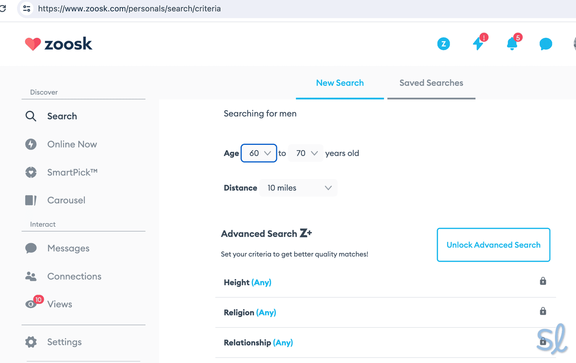The image size is (576, 363).
Task: Open the Distance dropdown set to 10 miles
Action: pos(298,188)
